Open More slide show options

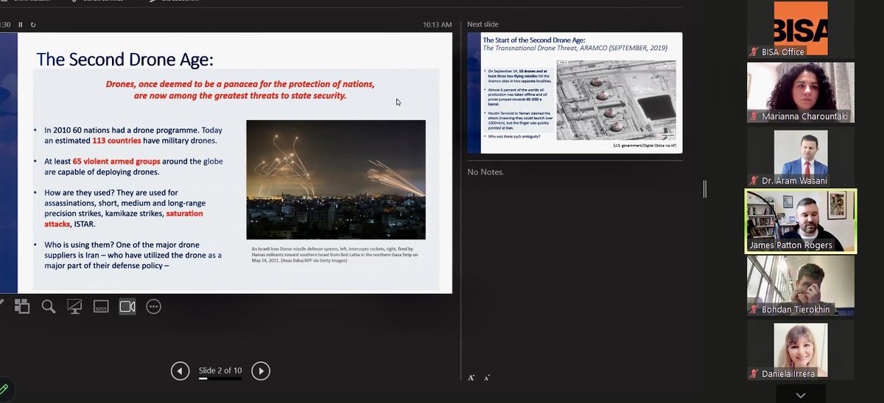153,306
